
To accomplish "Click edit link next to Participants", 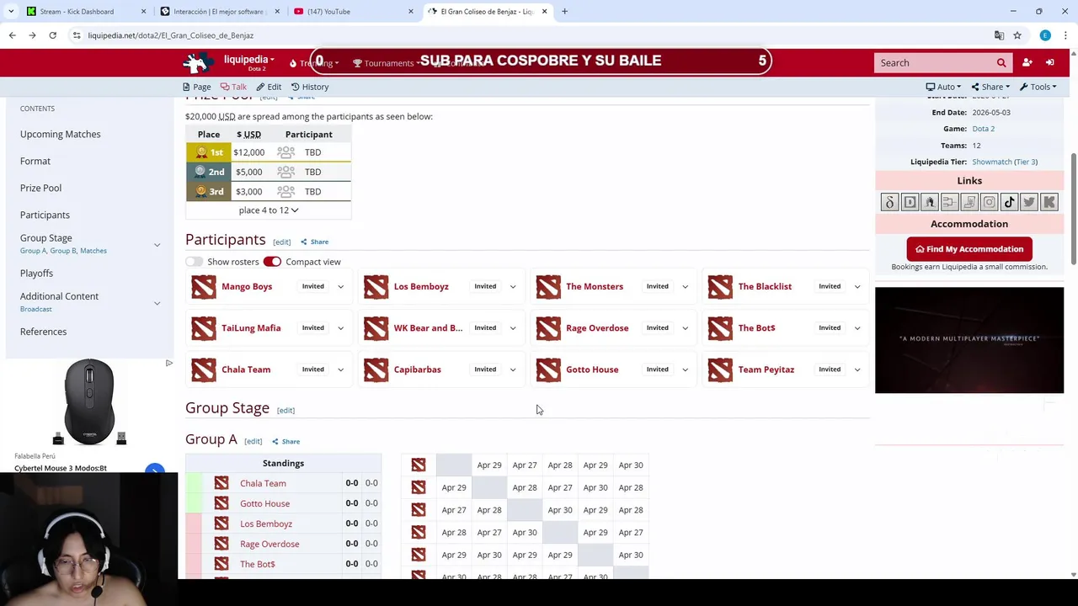I will coord(281,242).
